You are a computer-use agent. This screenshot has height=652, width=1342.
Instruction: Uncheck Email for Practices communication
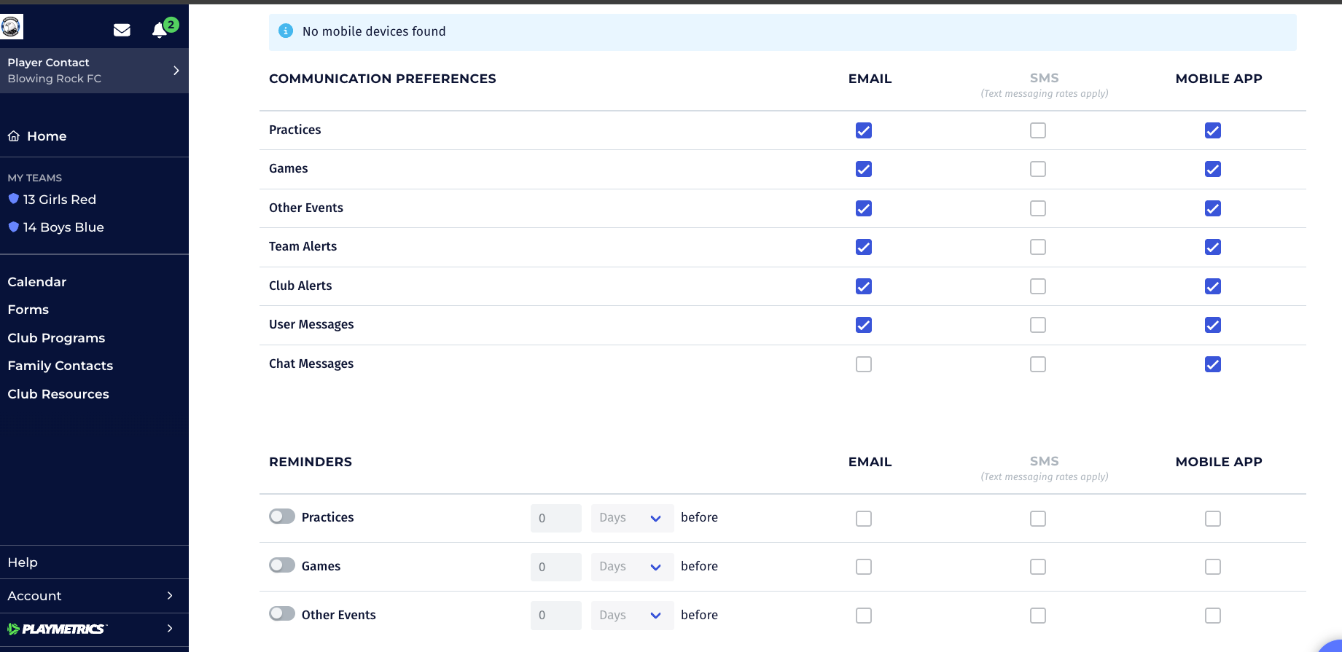(864, 130)
